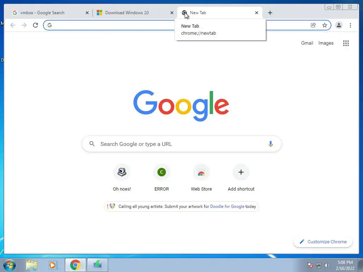363x272 pixels.
Task: Launch Windows Media Player from taskbar
Action: point(52,265)
